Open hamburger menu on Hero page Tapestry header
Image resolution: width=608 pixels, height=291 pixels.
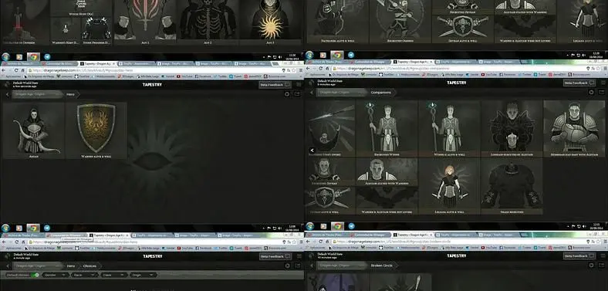click(x=299, y=84)
